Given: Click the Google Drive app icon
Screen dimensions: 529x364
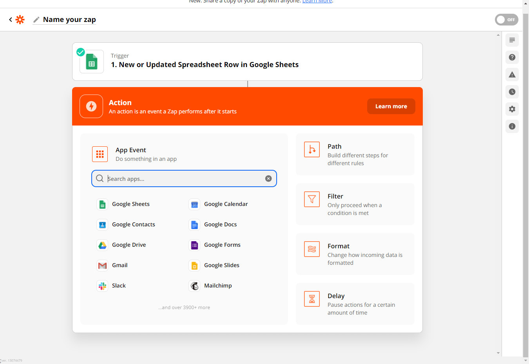Looking at the screenshot, I should click(x=102, y=245).
